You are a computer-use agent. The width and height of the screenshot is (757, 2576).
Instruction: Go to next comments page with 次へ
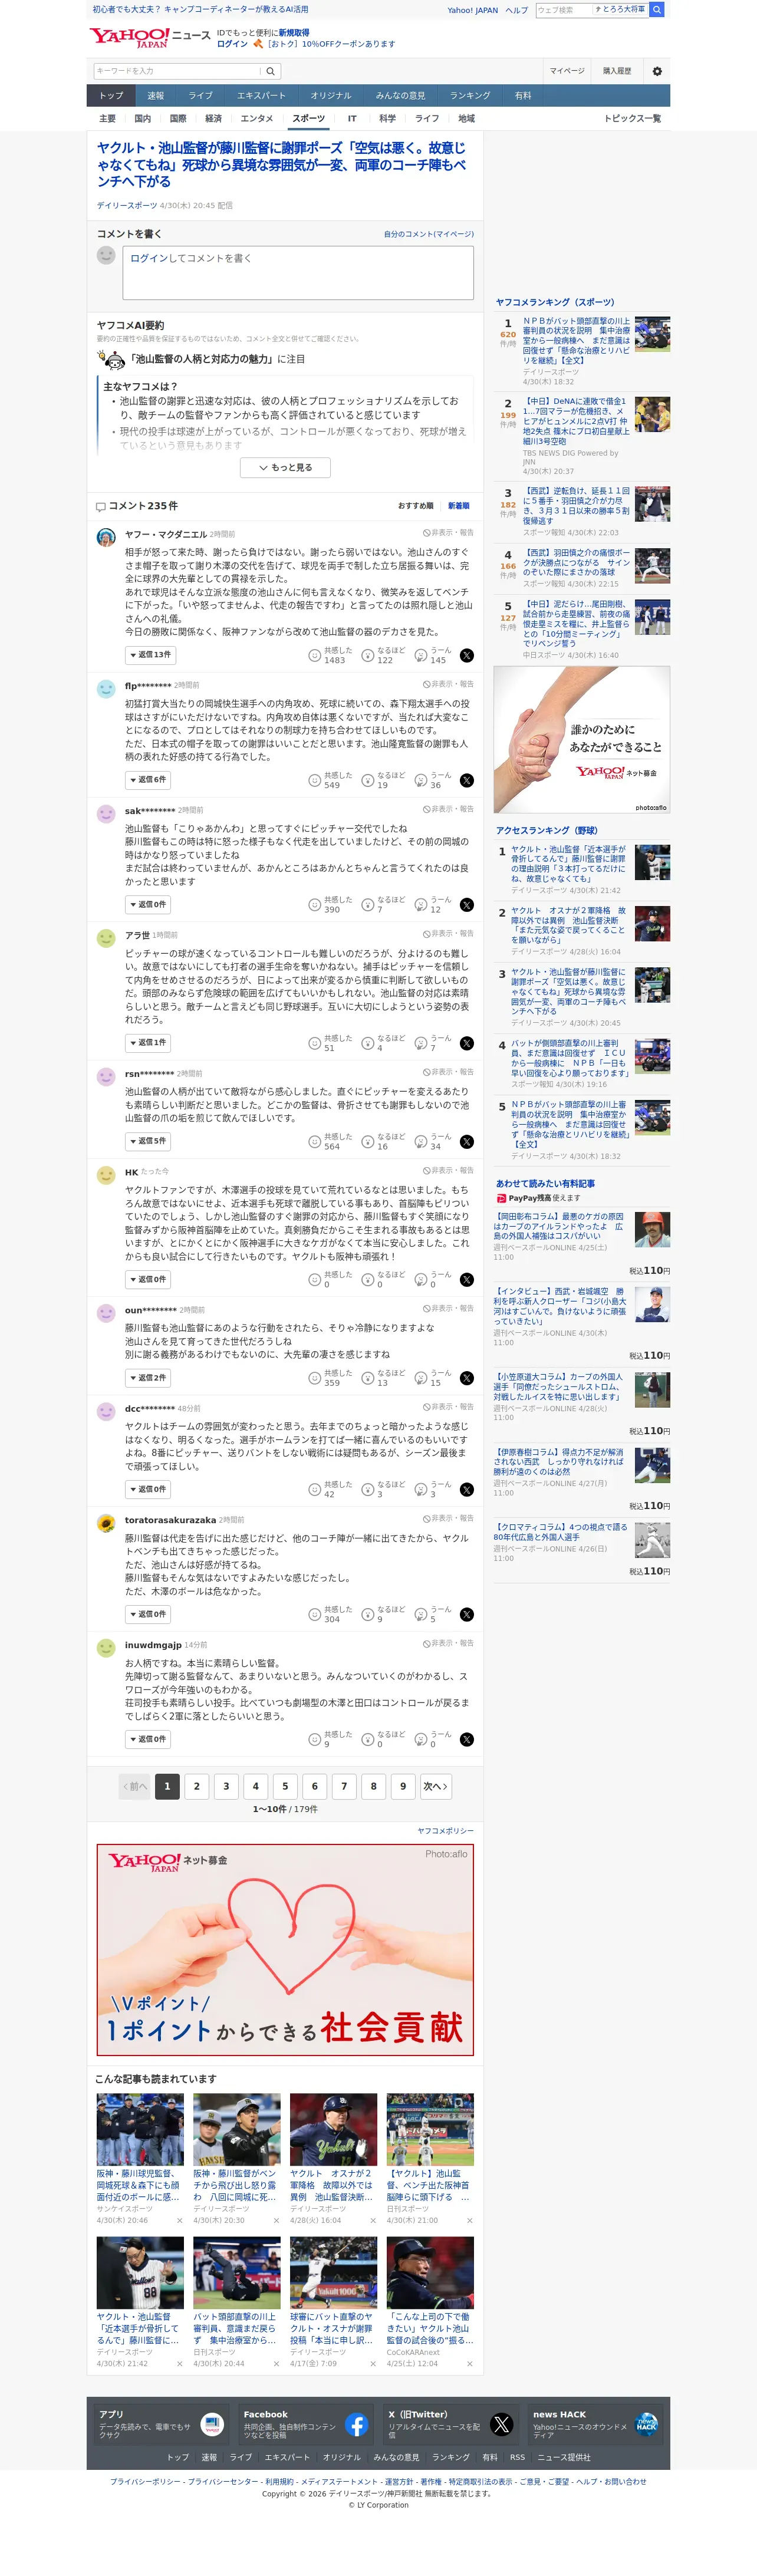[x=435, y=1787]
